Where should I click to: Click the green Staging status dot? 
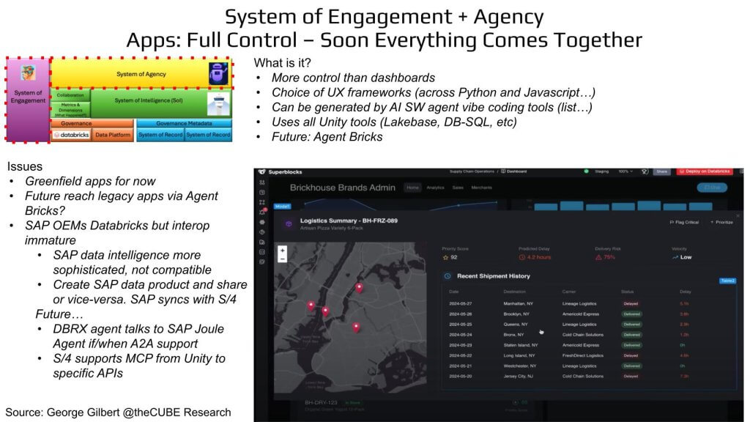tap(586, 171)
